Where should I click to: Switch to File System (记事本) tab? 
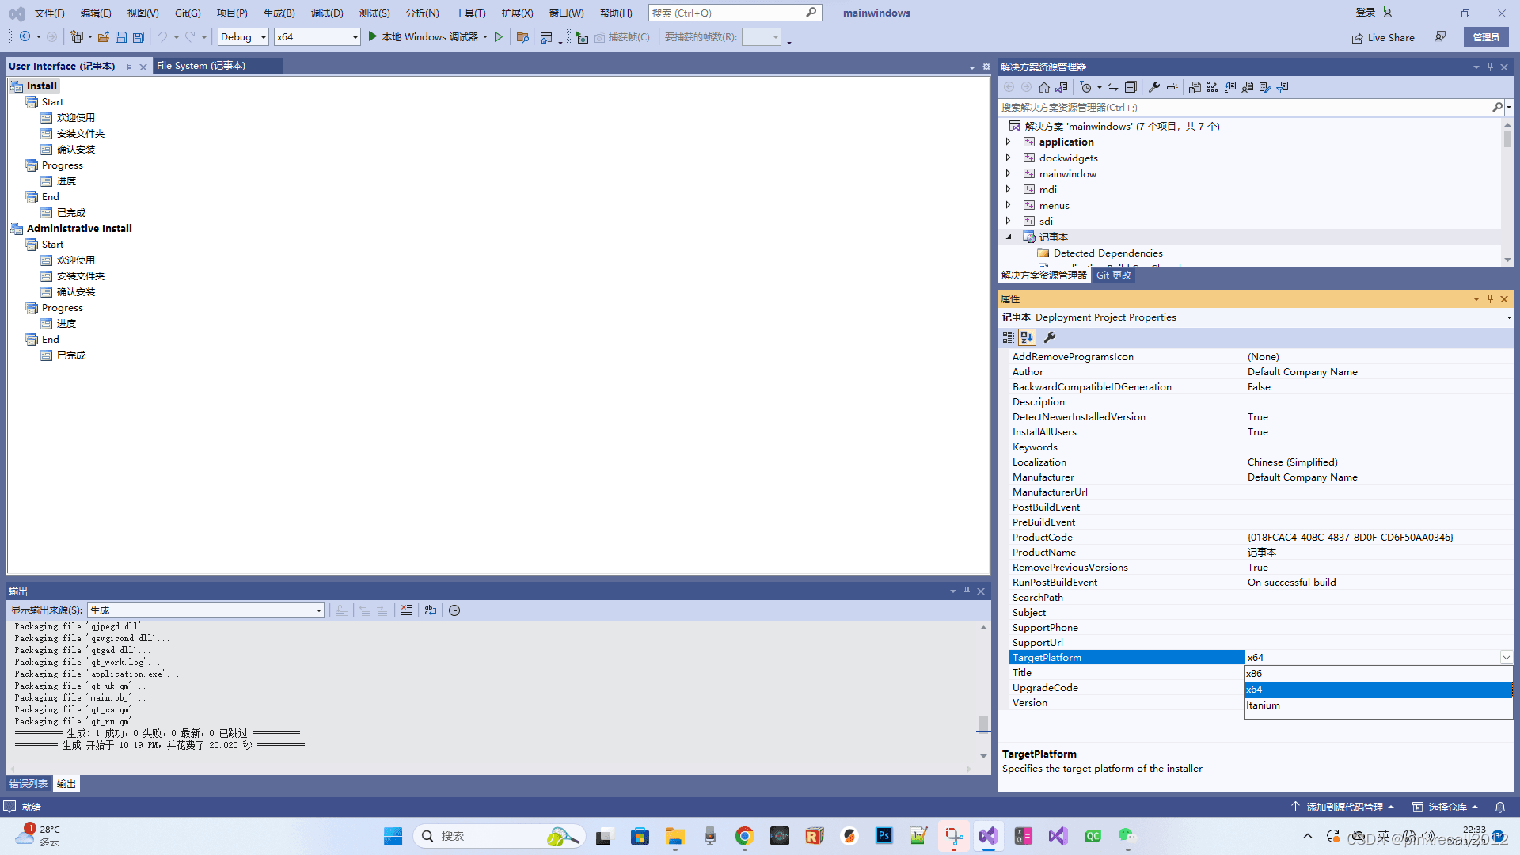(201, 66)
